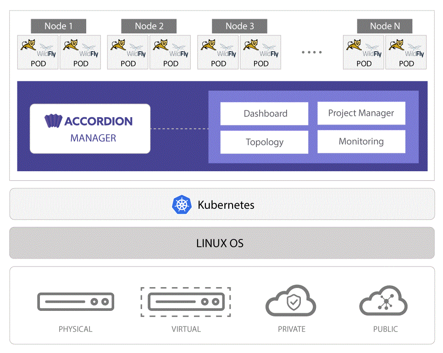Select the first POD under Node N
Viewport: 443px width, 353px height.
363,52
